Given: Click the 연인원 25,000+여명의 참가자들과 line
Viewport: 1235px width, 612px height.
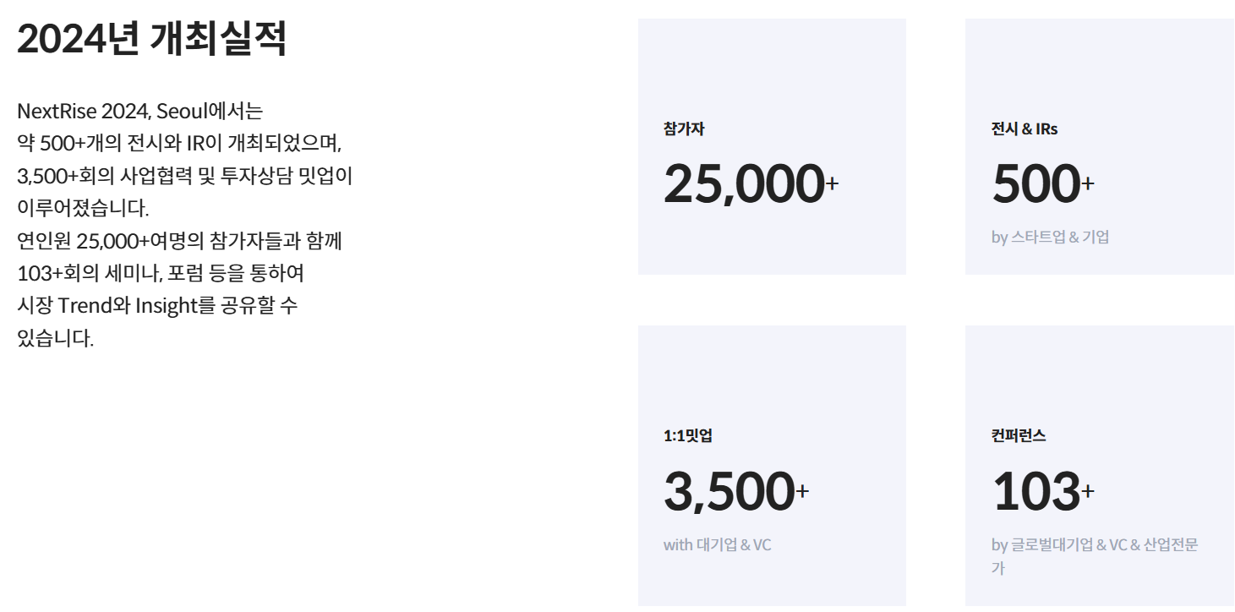Looking at the screenshot, I should (179, 241).
